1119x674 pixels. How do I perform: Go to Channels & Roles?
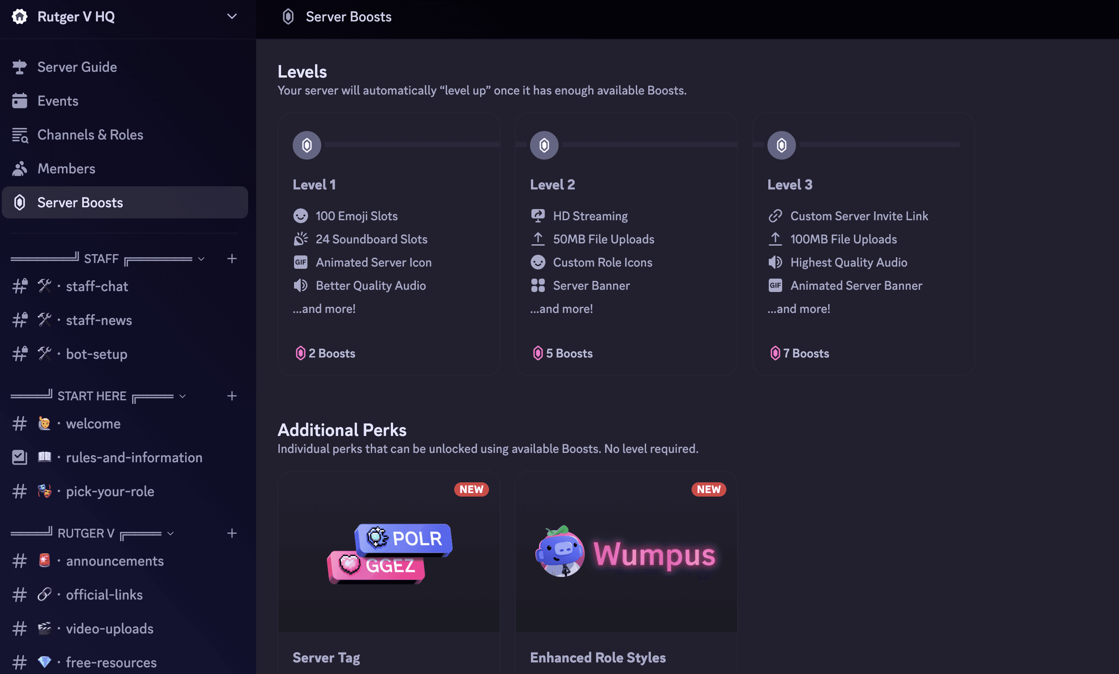pyautogui.click(x=125, y=135)
